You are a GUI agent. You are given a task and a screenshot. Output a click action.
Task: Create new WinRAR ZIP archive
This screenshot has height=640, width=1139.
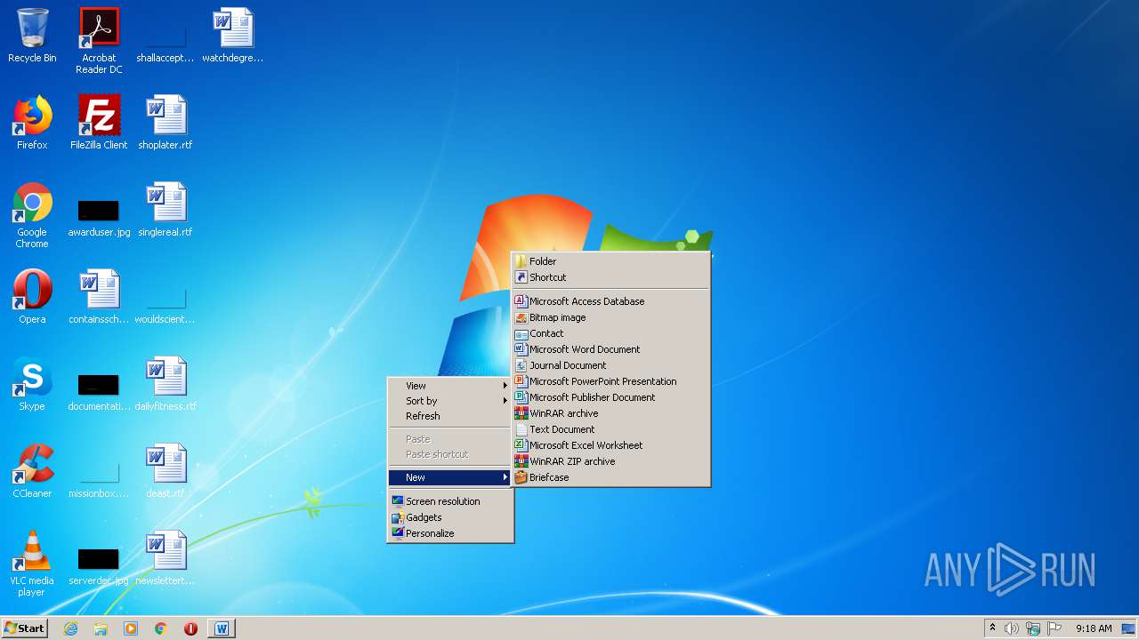click(x=610, y=461)
